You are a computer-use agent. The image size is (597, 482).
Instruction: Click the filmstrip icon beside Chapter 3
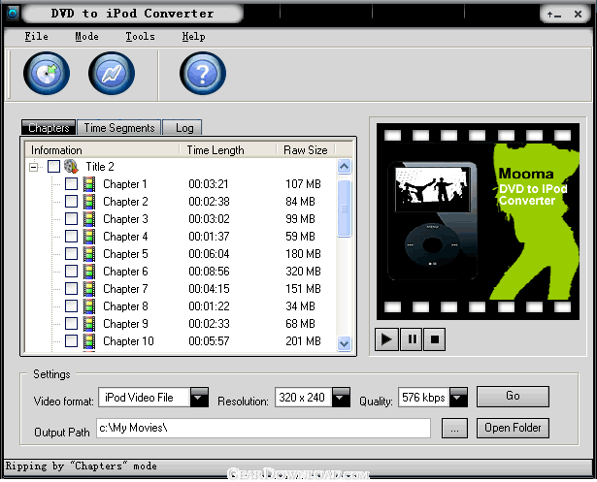(x=89, y=219)
